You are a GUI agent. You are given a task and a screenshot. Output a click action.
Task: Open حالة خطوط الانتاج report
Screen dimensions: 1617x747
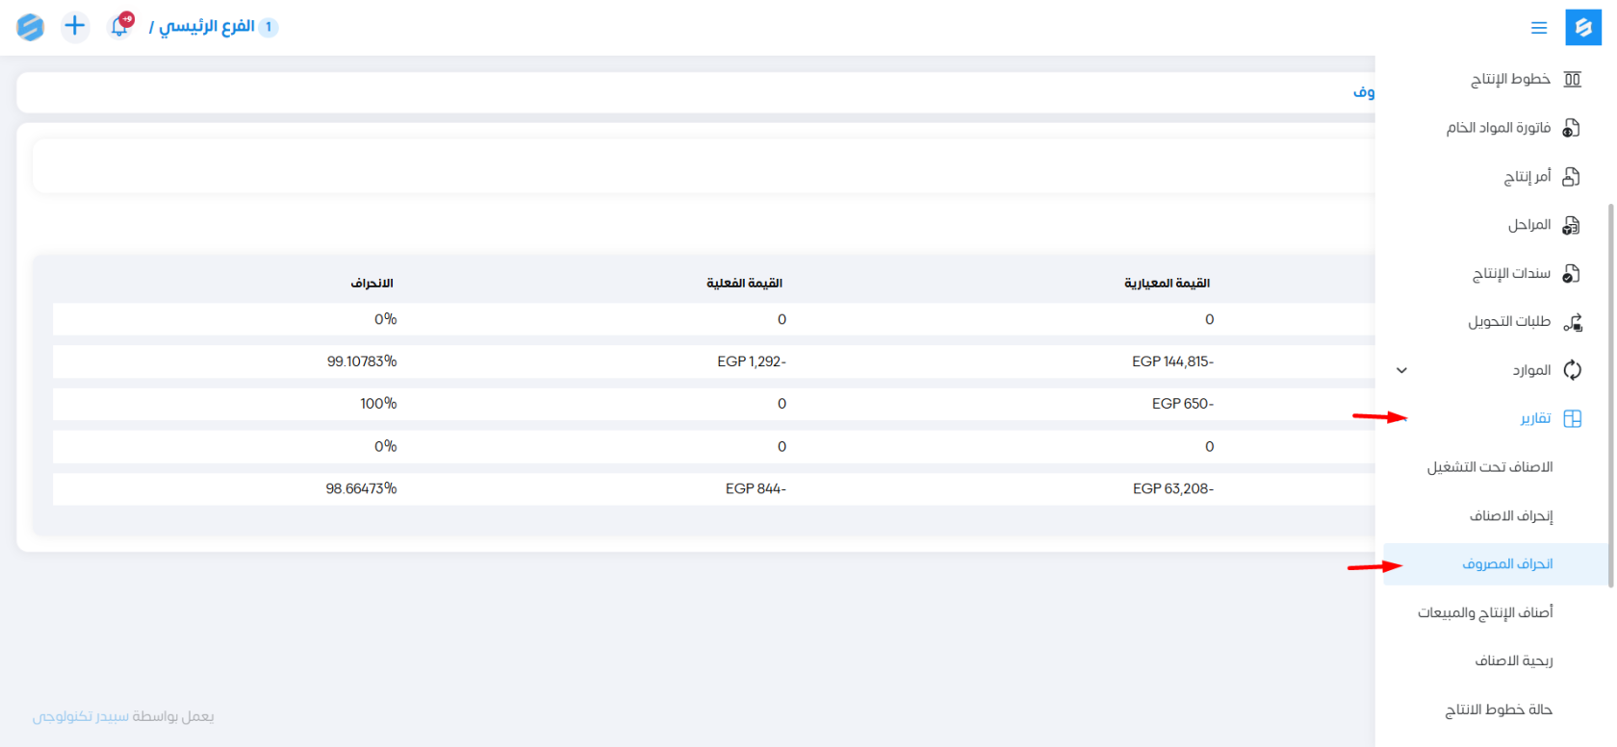click(x=1499, y=710)
